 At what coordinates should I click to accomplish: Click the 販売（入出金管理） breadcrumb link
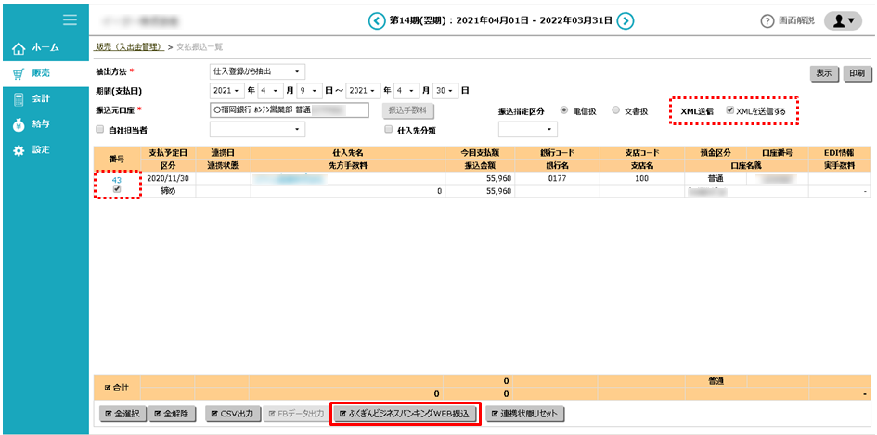pos(129,46)
